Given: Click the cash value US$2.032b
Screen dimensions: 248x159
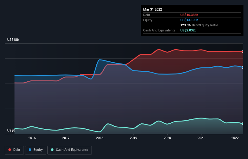Looking at the screenshot, I should point(188,30).
